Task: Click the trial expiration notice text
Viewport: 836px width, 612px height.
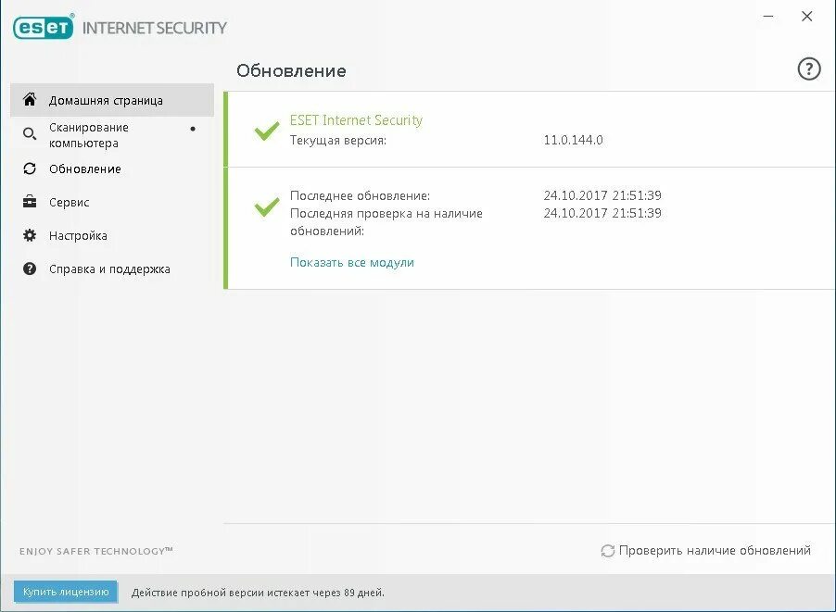Action: point(258,593)
